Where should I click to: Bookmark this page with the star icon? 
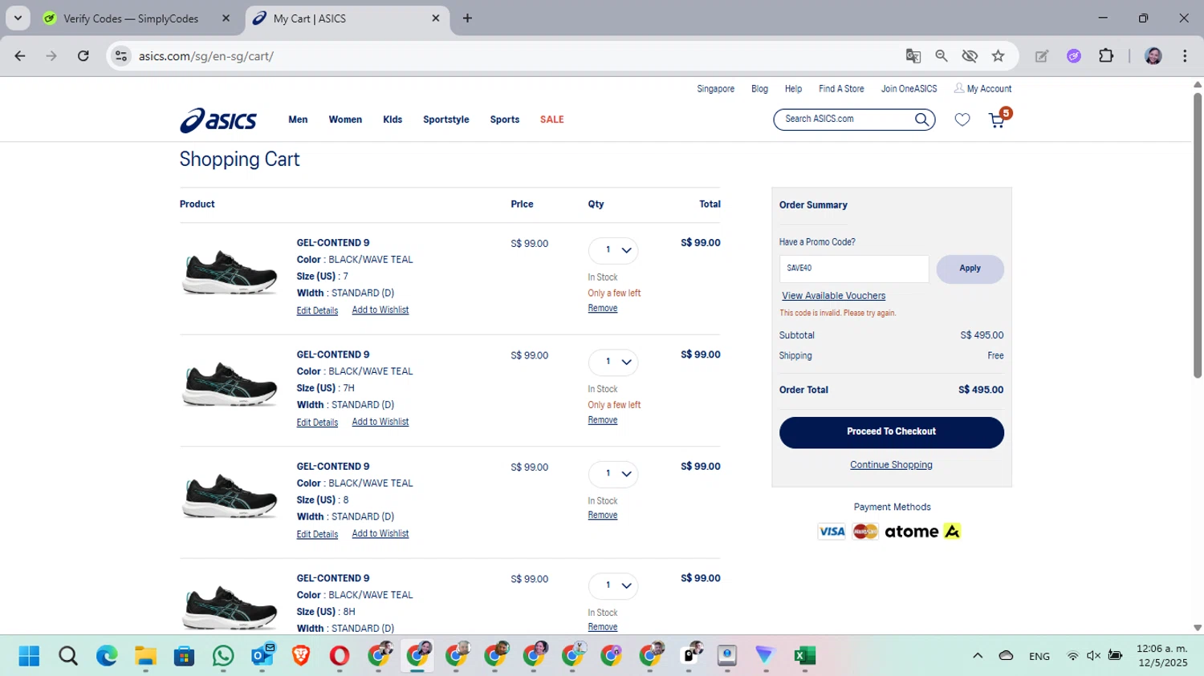pyautogui.click(x=998, y=56)
